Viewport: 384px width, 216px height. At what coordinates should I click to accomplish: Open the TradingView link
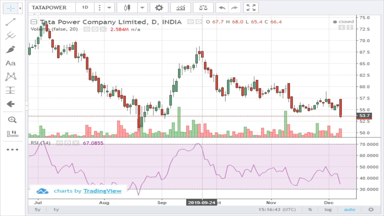102,191
